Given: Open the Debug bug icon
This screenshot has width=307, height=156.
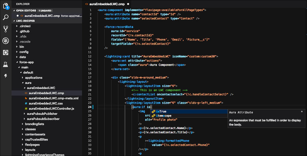Looking at the screenshot, I should click(x=6, y=41).
